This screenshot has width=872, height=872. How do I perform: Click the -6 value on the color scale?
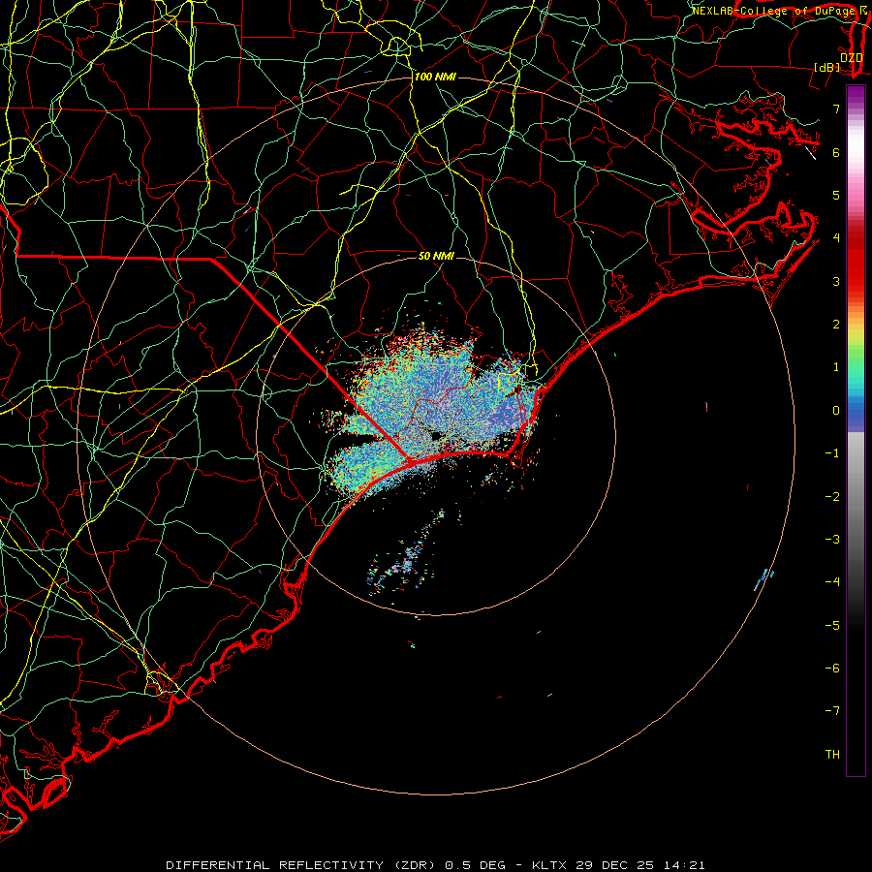click(832, 669)
